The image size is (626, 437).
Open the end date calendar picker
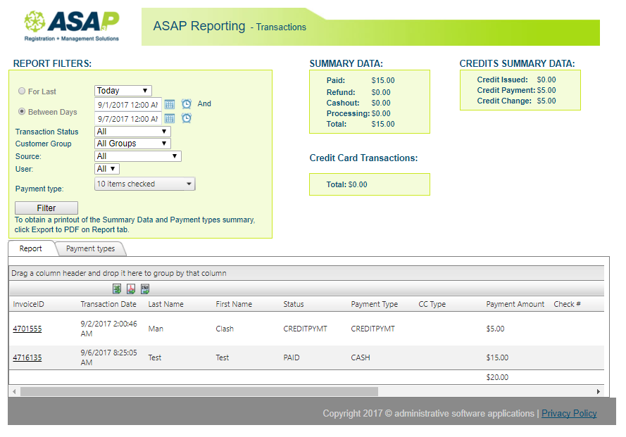[170, 118]
